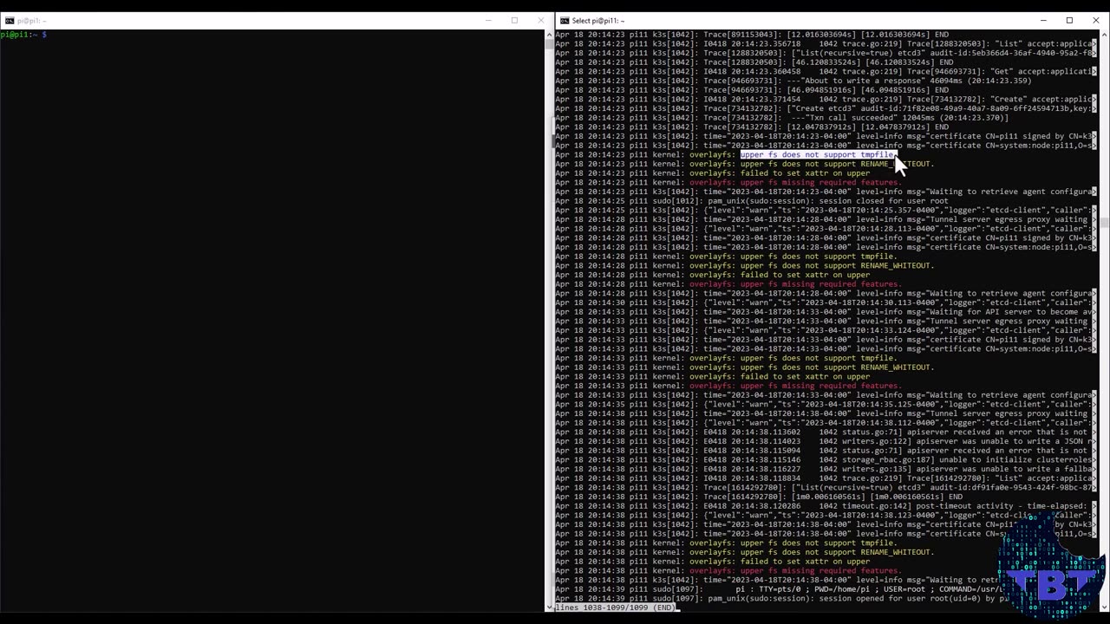Click the terminal icon in the Select pi@pi11 window
Image resolution: width=1110 pixels, height=624 pixels.
click(565, 21)
